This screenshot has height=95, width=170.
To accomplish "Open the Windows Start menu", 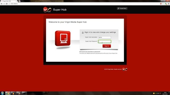I will [2, 93].
